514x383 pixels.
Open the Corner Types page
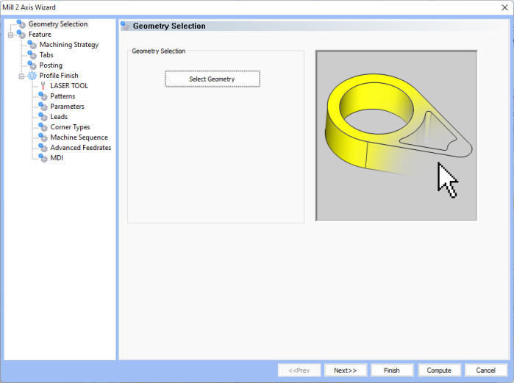point(70,127)
